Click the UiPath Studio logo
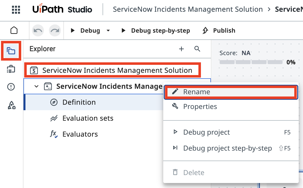 click(x=62, y=9)
